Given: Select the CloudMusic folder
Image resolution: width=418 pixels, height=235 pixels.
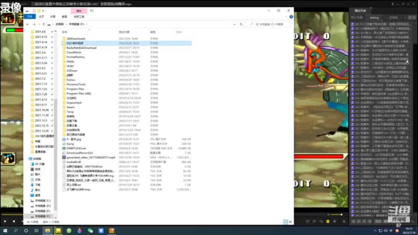Looking at the screenshot, I should (74, 52).
